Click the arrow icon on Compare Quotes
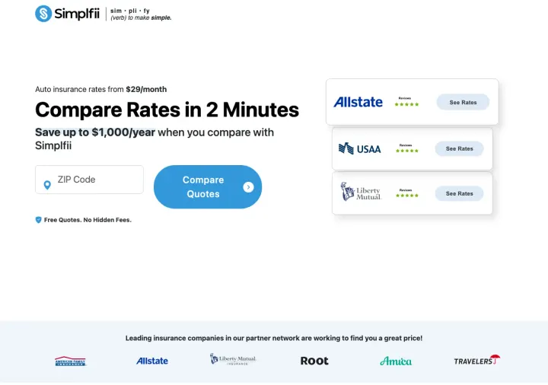 pos(248,186)
